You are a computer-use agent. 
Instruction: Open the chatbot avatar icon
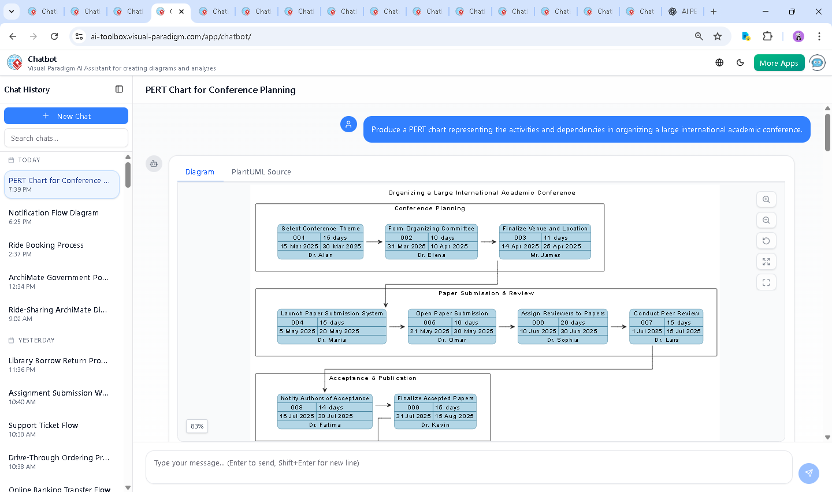(817, 62)
